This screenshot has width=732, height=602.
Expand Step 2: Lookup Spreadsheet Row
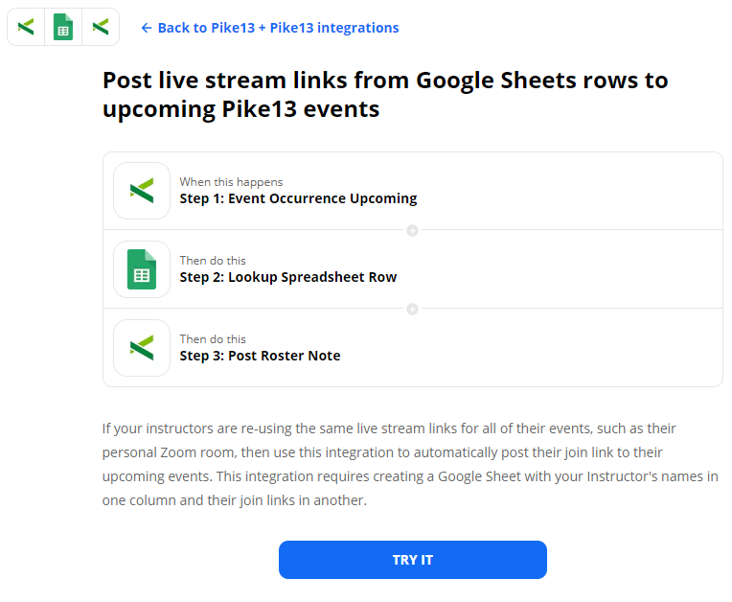287,278
